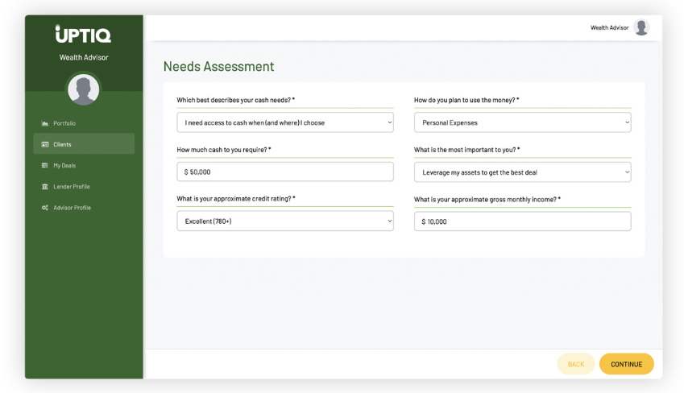The image size is (684, 393).
Task: Click the BACK button
Action: tap(576, 364)
